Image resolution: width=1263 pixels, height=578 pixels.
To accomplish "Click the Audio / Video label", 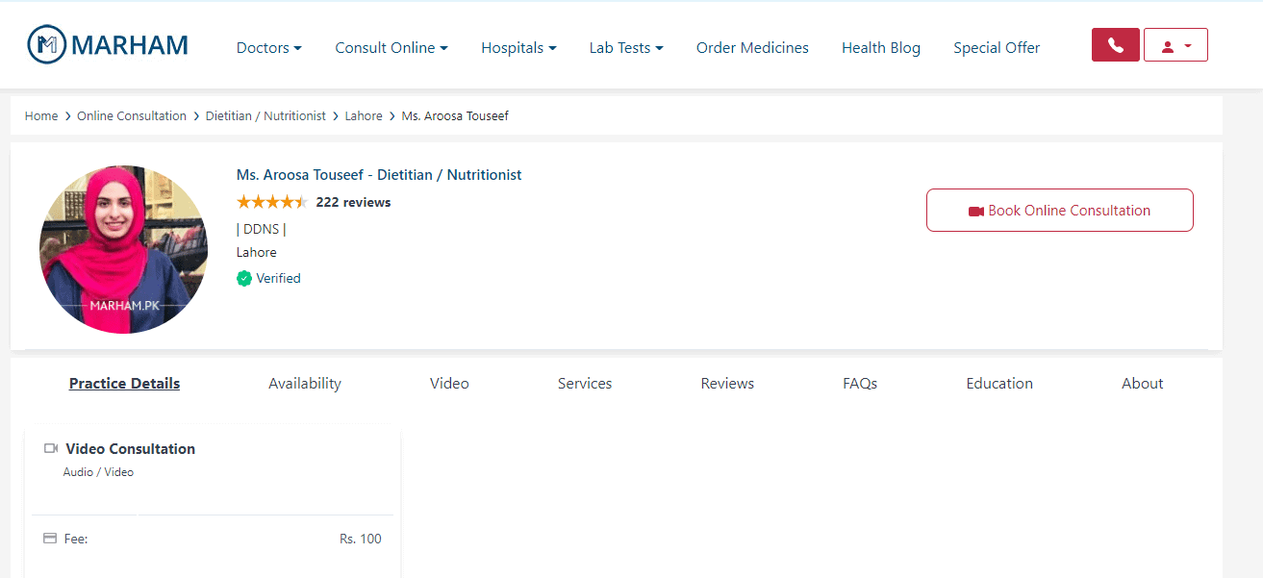I will [x=98, y=472].
